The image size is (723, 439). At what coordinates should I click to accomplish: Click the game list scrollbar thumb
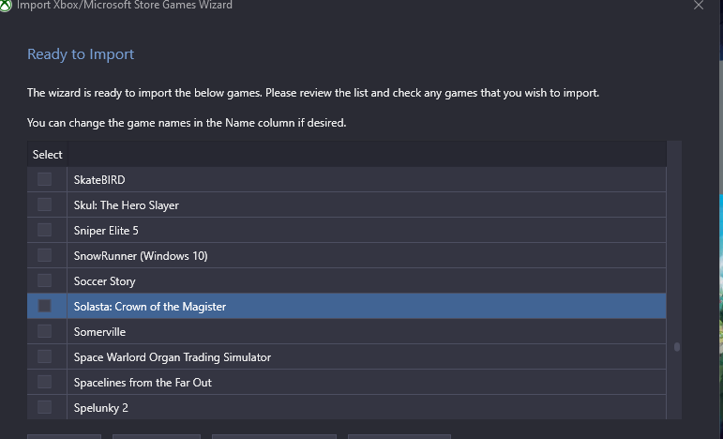pyautogui.click(x=677, y=347)
